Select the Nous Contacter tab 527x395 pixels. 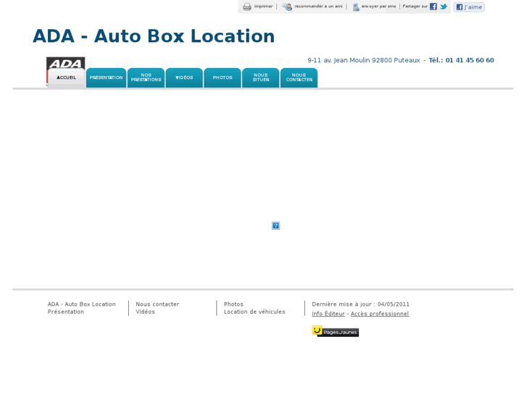(299, 78)
